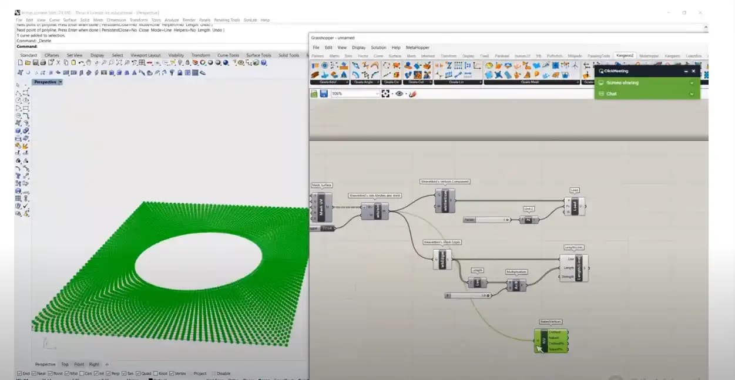The height and width of the screenshot is (380, 735).
Task: Switch to the Front viewport tab
Action: 79,365
